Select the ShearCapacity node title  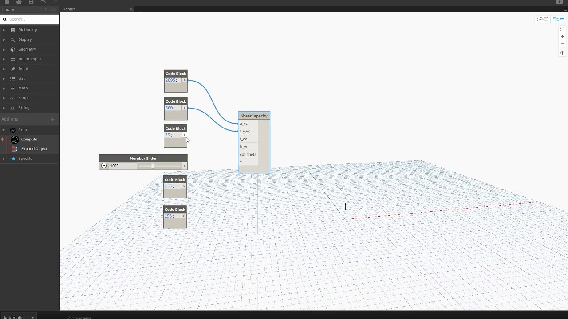point(254,116)
